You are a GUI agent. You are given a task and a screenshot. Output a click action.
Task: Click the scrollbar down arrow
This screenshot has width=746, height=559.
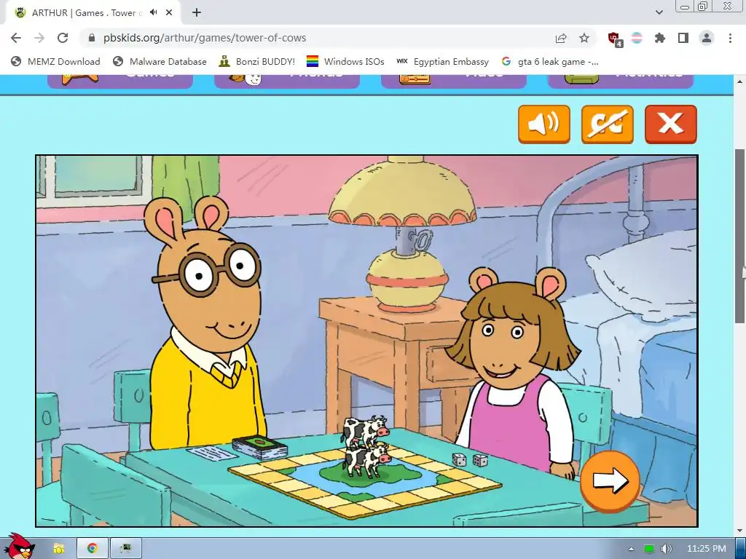[x=740, y=531]
